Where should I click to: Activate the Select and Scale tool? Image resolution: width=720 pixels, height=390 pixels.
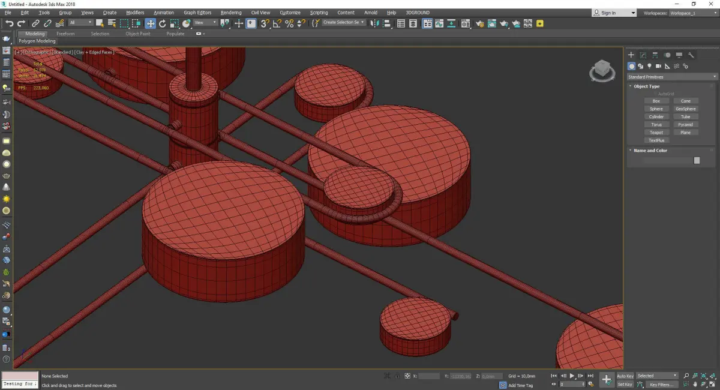174,23
